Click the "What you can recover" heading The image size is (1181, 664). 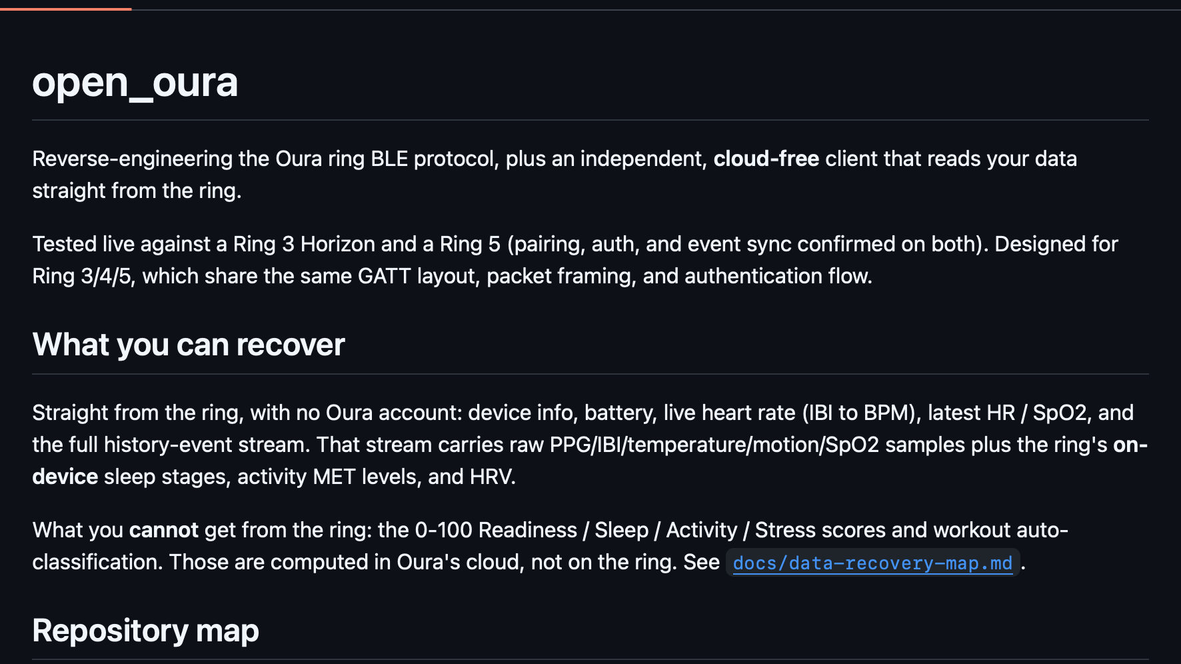[x=189, y=345]
